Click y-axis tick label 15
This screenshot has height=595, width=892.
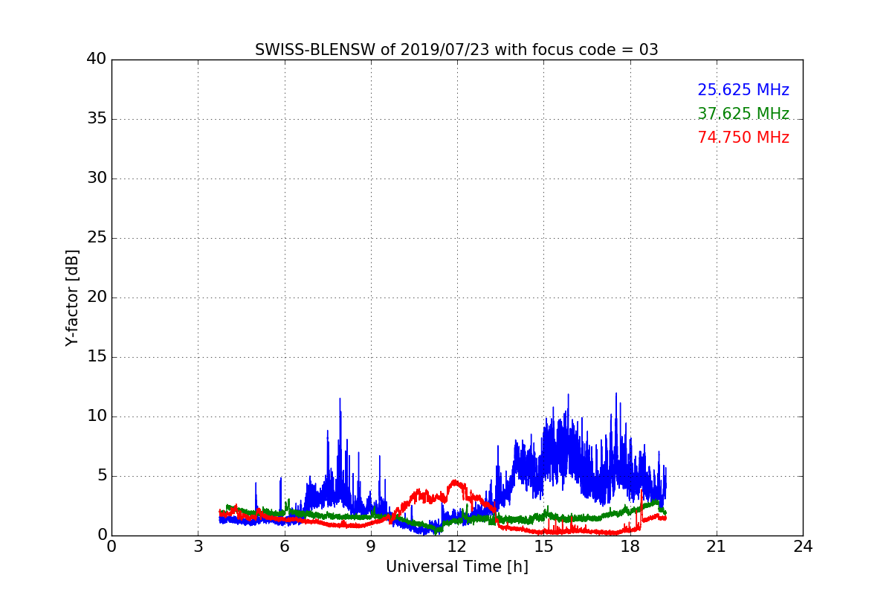click(x=97, y=357)
